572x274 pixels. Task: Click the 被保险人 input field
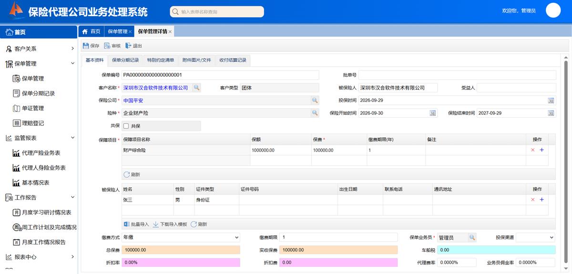398,88
